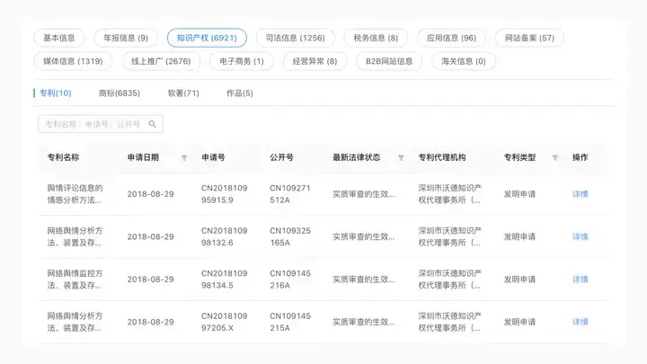Click publication number CN109145215A

(x=290, y=322)
